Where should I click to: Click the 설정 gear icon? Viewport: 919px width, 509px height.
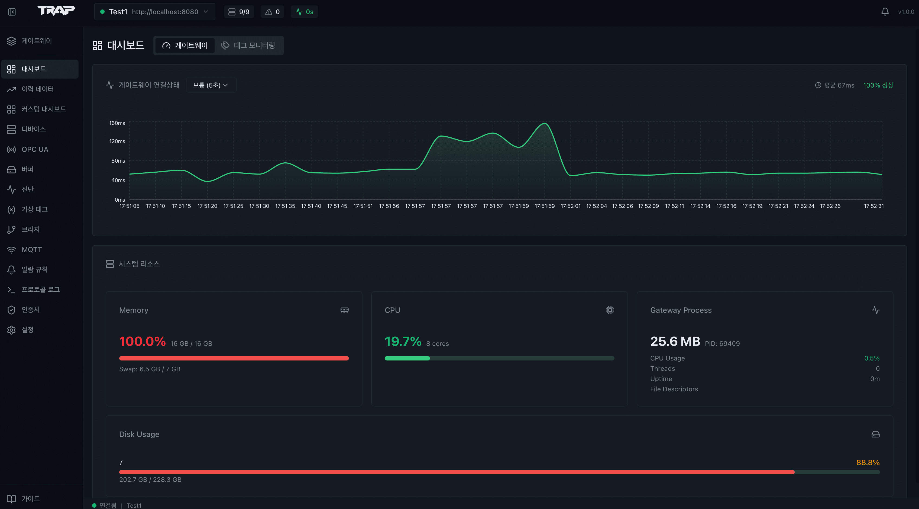tap(11, 330)
